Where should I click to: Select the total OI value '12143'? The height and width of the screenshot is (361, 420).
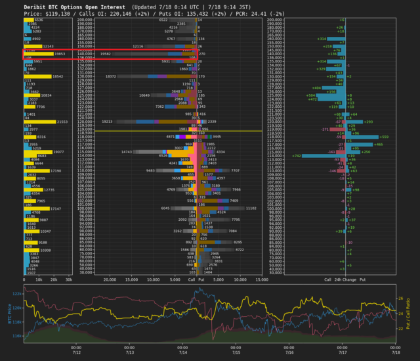(48, 47)
